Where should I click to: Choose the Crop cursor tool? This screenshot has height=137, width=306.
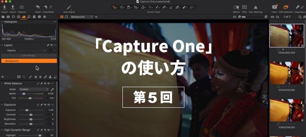point(136,7)
